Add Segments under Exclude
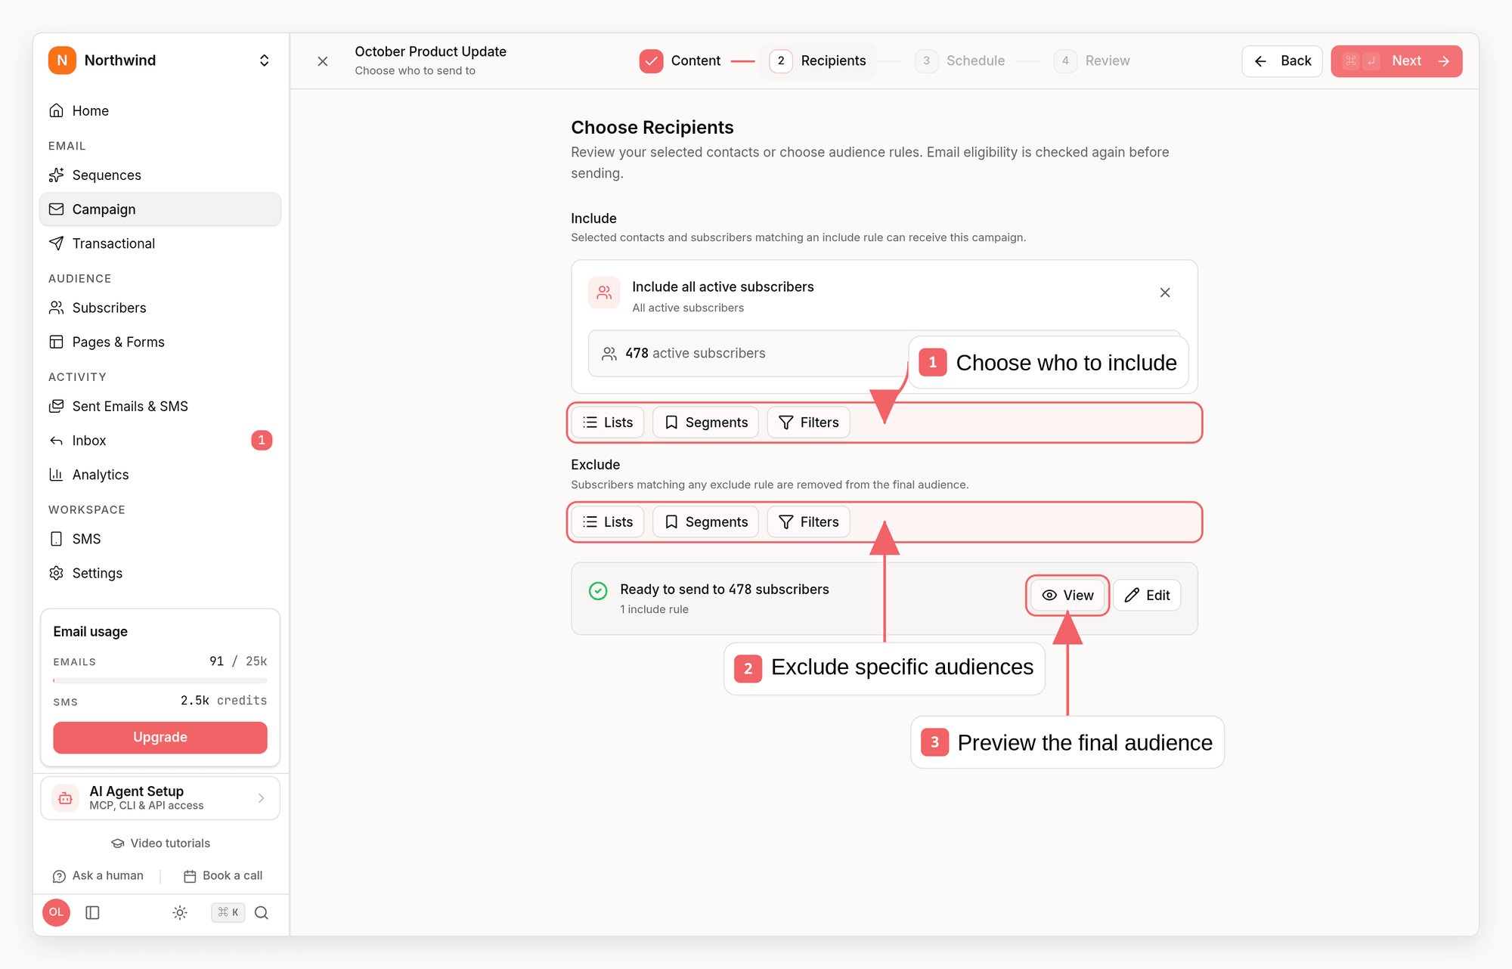1512x969 pixels. click(705, 522)
